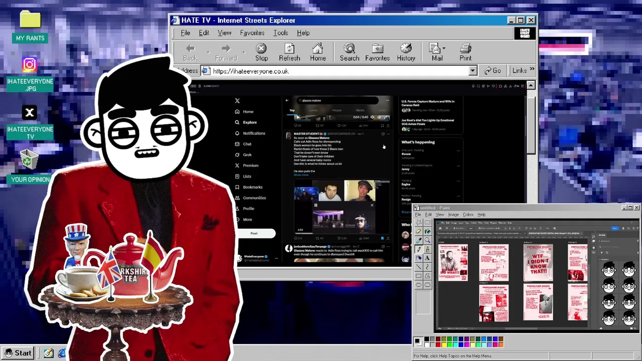
Task: Select the Pick Color eyedropper in Paint
Action: coord(418,240)
